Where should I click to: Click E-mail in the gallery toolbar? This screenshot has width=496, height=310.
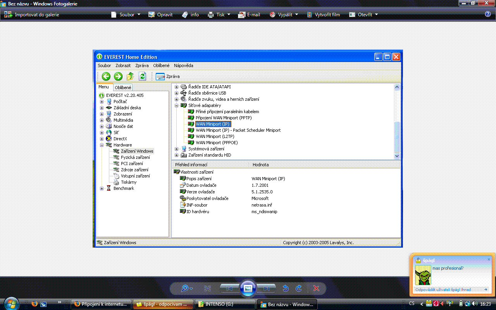click(249, 15)
